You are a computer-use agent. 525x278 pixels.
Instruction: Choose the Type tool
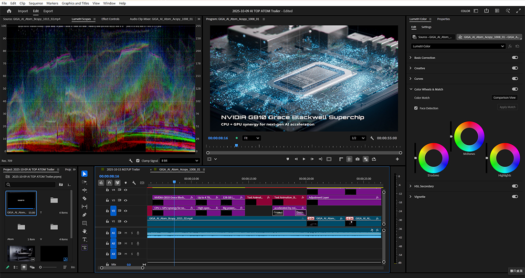coord(84,239)
